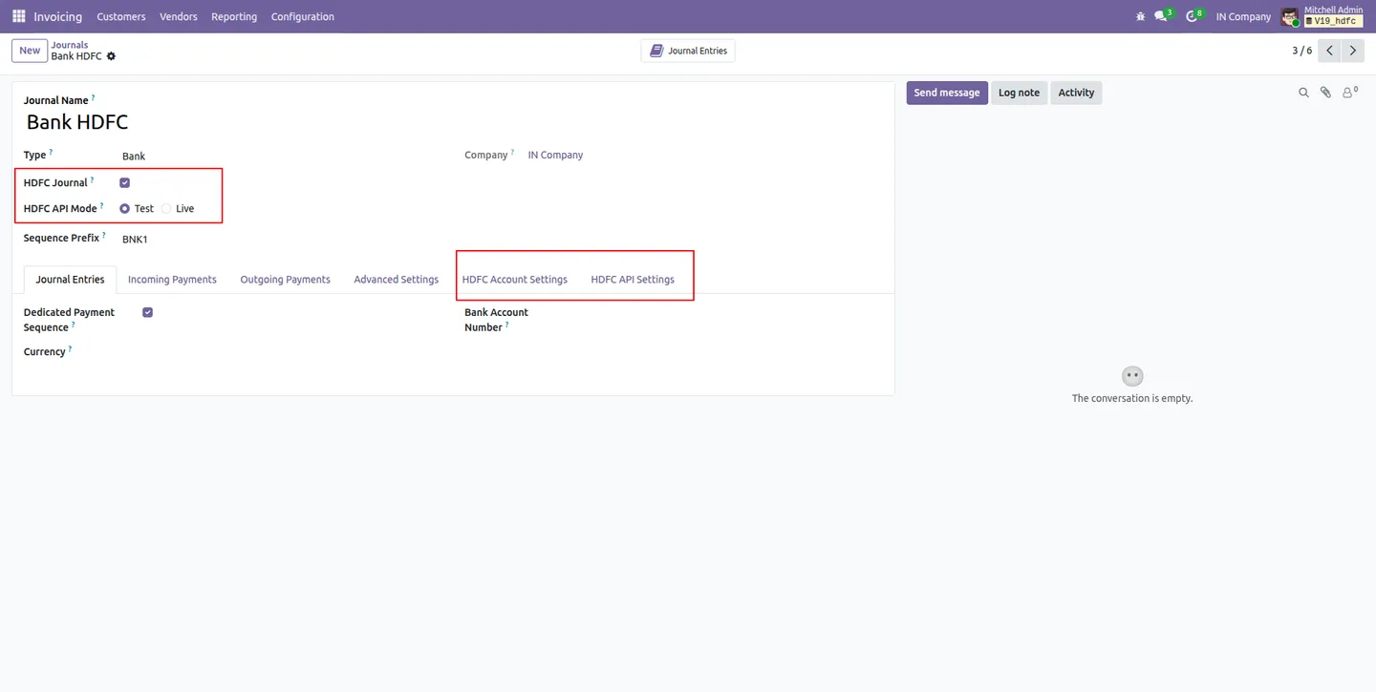Open the Configuration menu
The width and height of the screenshot is (1376, 692).
click(x=303, y=16)
